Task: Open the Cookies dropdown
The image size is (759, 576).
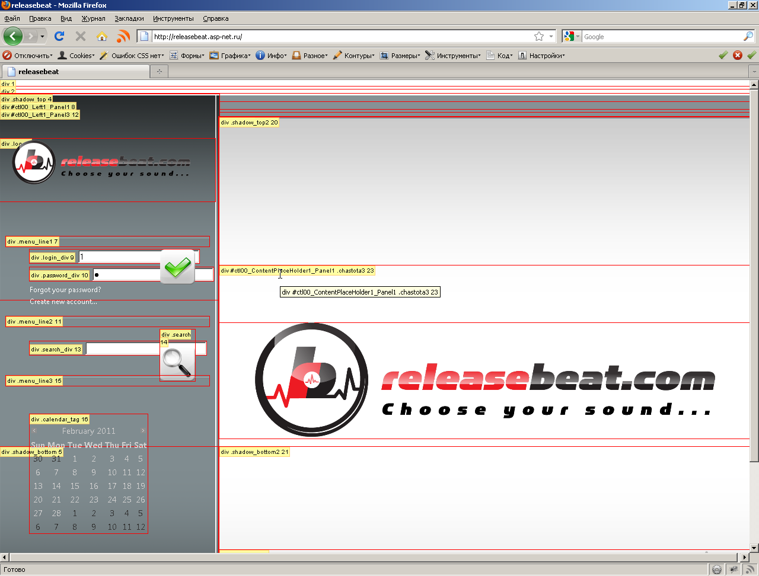Action: pos(76,55)
